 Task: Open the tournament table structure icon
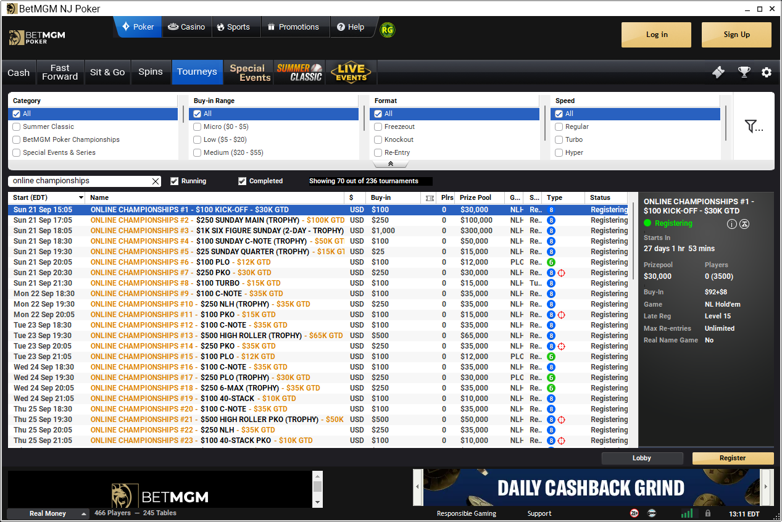tap(744, 224)
